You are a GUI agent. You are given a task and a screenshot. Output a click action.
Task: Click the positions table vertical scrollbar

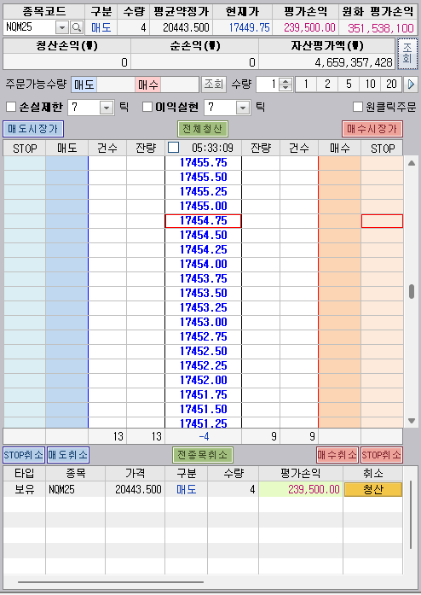point(411,516)
